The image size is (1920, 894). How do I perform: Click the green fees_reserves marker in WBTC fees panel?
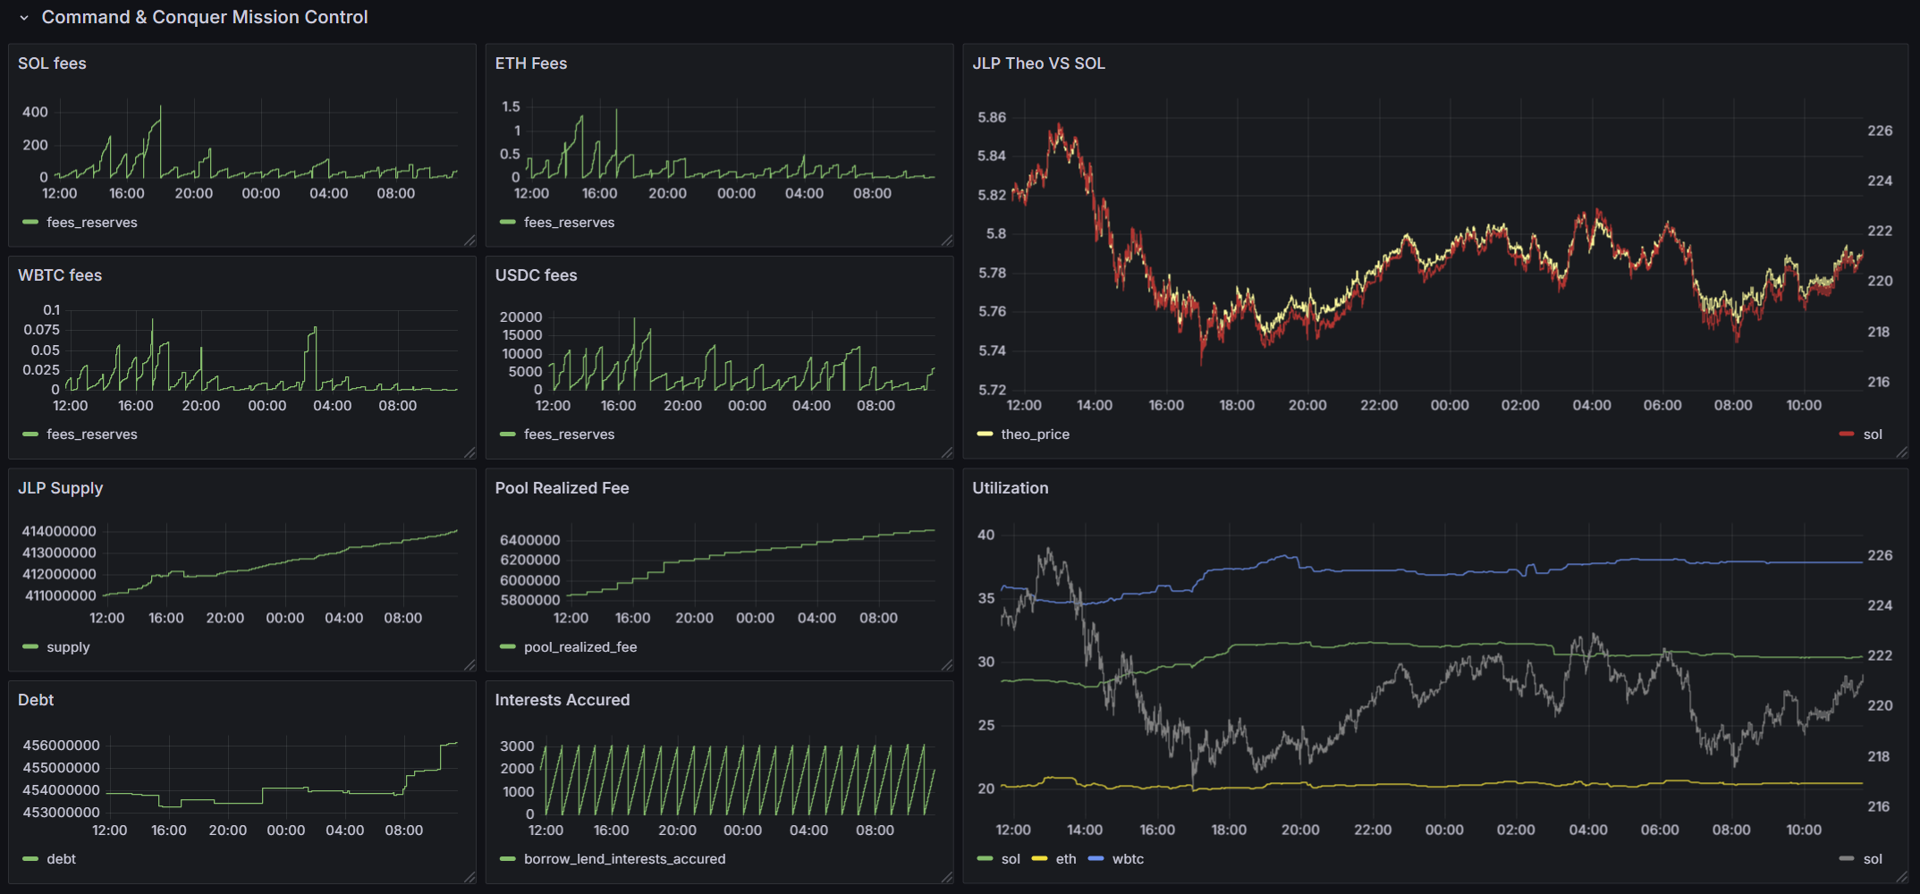29,434
